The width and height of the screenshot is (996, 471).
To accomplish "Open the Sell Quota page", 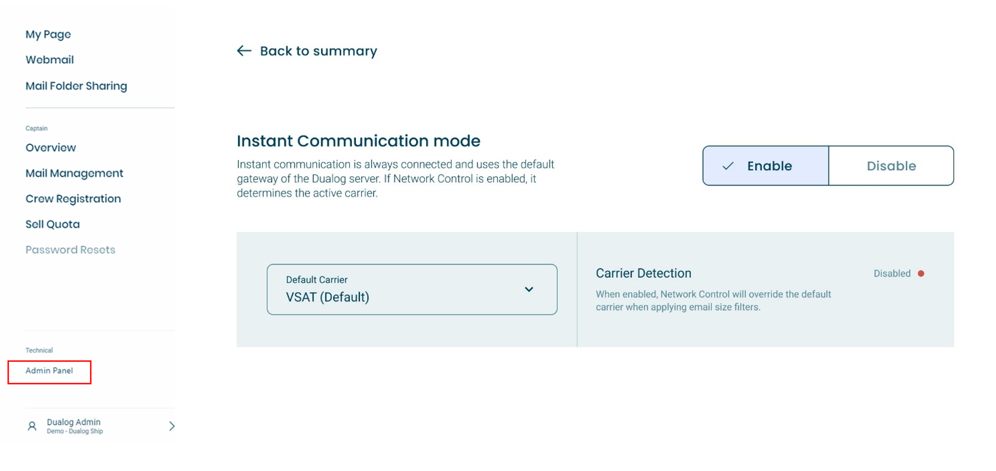I will 52,224.
